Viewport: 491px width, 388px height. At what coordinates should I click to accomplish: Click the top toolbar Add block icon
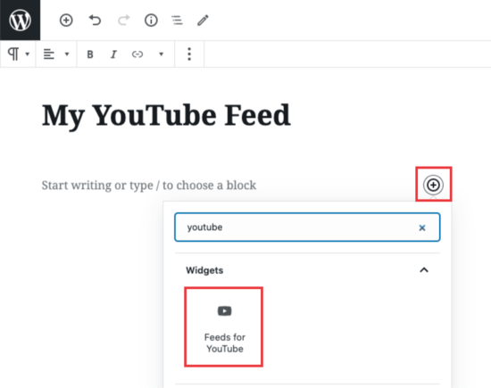point(66,21)
